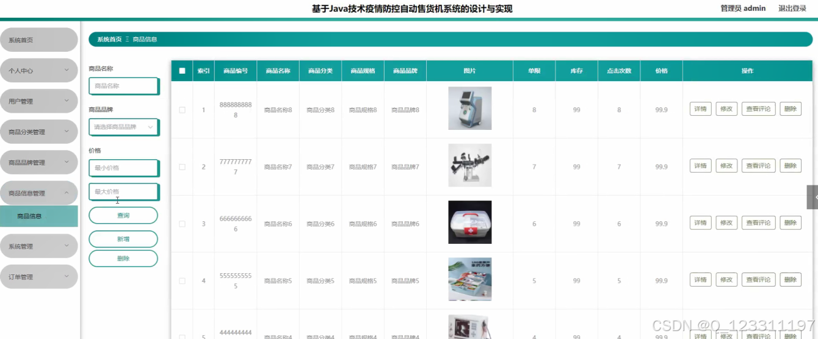View 详情 for 商品名称8
The image size is (818, 339).
tap(700, 109)
